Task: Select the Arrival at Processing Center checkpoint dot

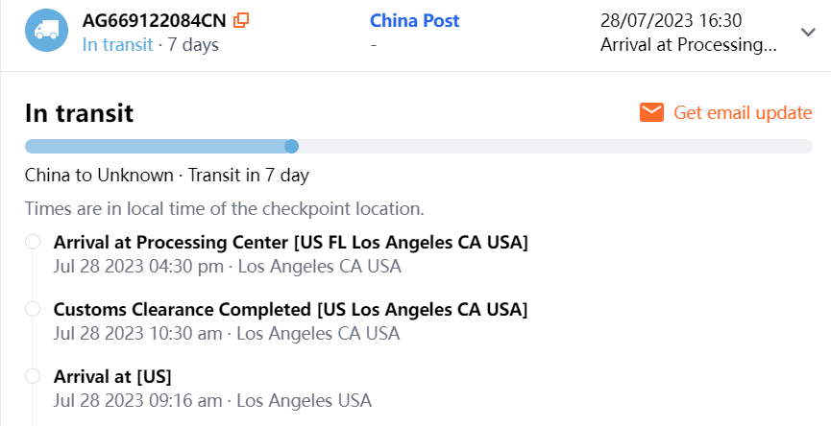Action: [33, 242]
